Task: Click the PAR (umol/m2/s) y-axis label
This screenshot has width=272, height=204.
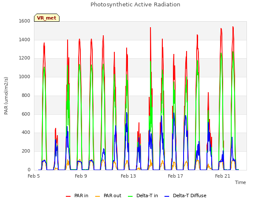Action: [6, 96]
